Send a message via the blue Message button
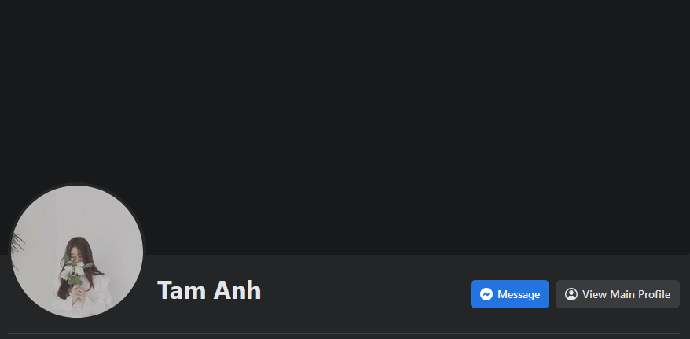Image resolution: width=690 pixels, height=339 pixels. pyautogui.click(x=509, y=294)
